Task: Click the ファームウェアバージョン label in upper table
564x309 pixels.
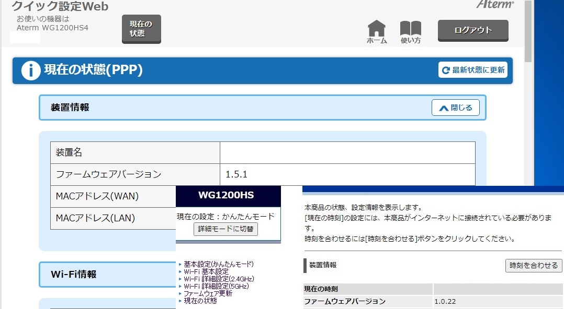Action: click(x=109, y=174)
